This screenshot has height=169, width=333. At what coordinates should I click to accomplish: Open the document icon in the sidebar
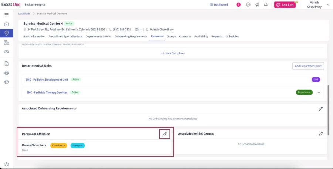[6, 64]
